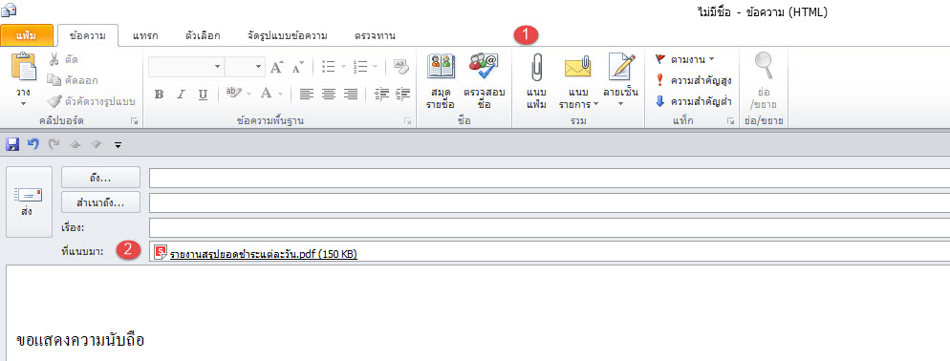Open the Options (ตัวเลือก) ribbon tab
This screenshot has width=950, height=361.
203,35
